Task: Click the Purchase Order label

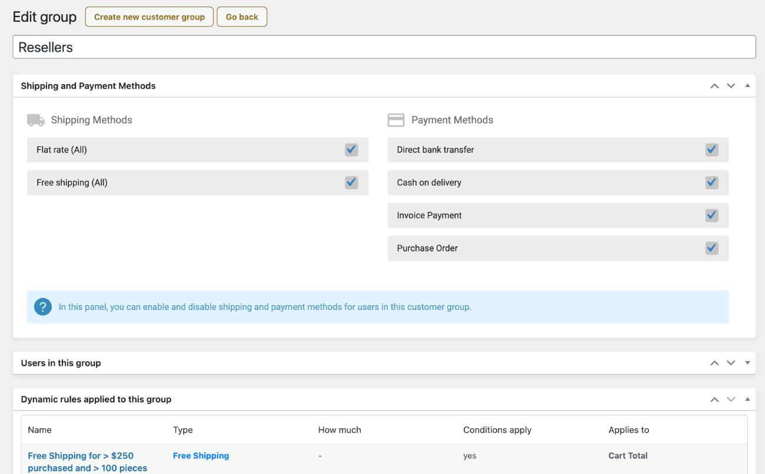Action: 427,248
